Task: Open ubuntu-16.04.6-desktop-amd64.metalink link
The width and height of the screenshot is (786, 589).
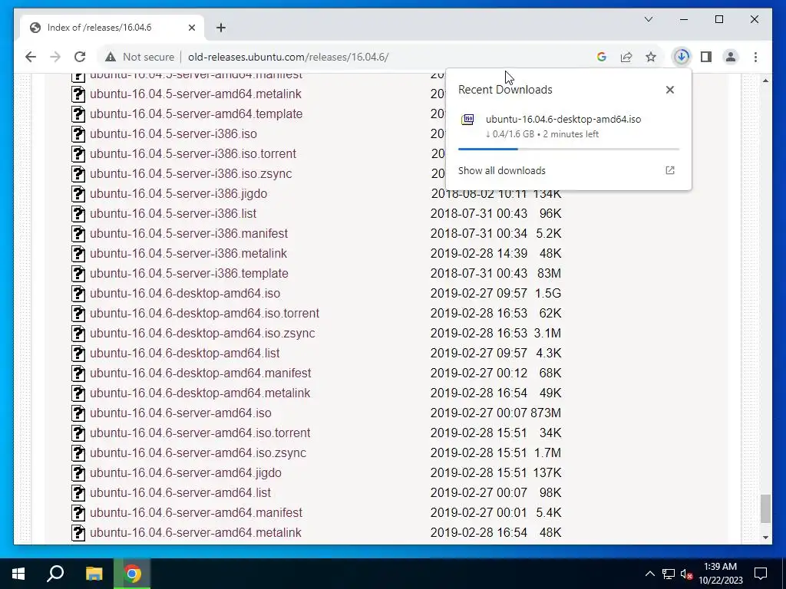Action: pos(200,393)
